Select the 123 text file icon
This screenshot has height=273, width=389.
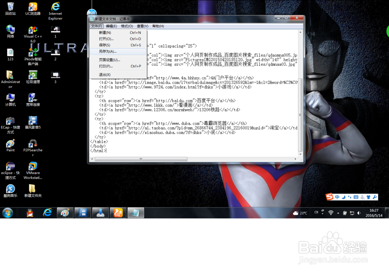(x=11, y=54)
